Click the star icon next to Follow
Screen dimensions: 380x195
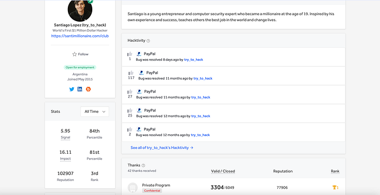[75, 54]
